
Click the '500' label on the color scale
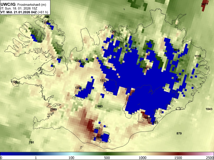(x=107, y=158)
